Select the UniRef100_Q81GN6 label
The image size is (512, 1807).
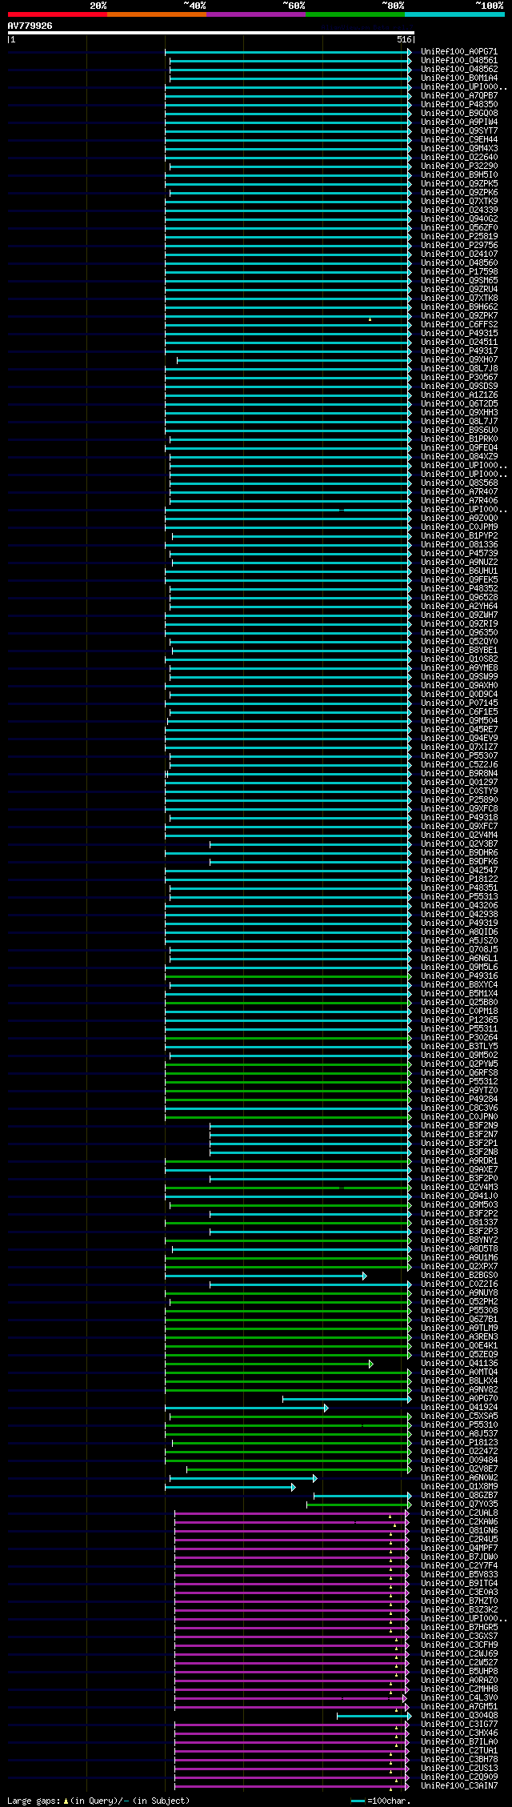459,1531
